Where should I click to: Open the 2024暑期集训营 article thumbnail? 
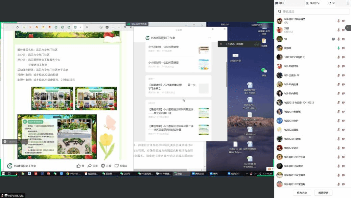click(204, 88)
